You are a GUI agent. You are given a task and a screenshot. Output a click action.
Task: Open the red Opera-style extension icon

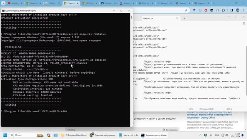[x=206, y=10]
